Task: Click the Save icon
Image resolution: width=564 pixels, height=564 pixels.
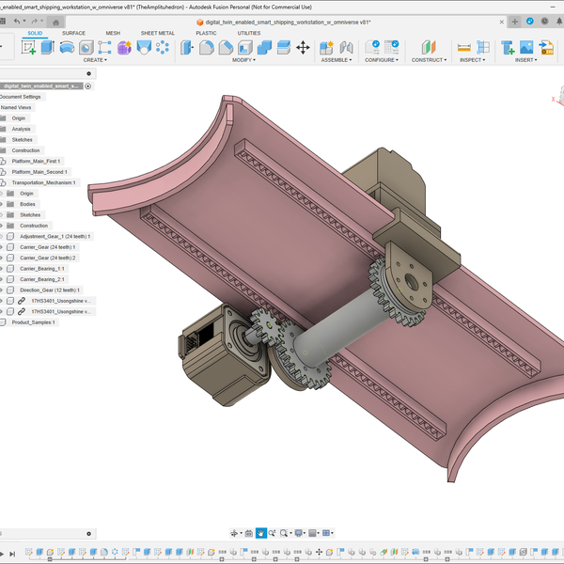Action: pyautogui.click(x=3, y=21)
